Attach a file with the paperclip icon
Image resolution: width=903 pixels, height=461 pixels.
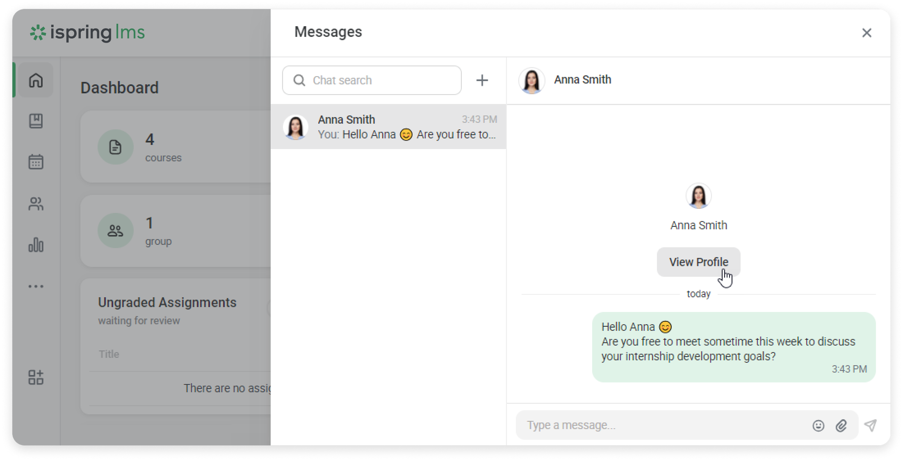click(841, 426)
